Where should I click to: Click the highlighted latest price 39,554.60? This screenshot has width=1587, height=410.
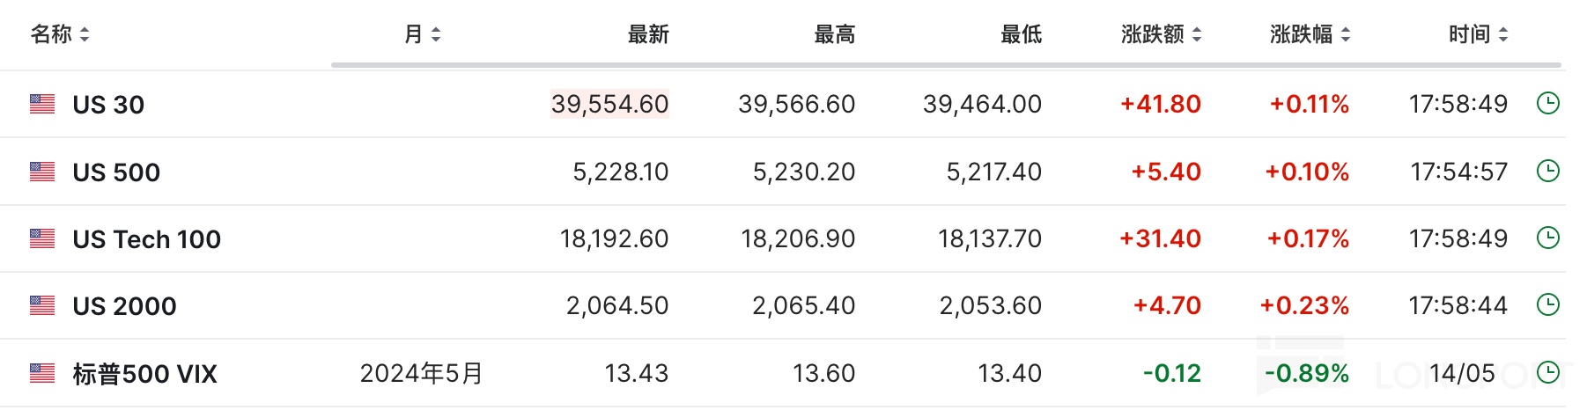(609, 104)
